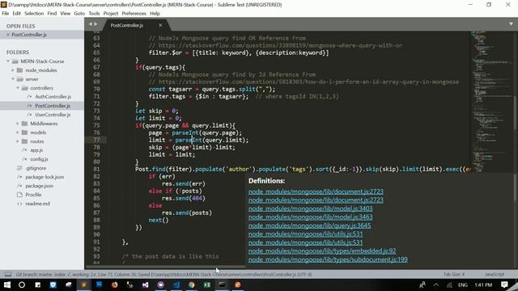Viewport: 518px width, 291px height.
Task: Open types/subdocument.js:199 definition link
Action: point(328,259)
